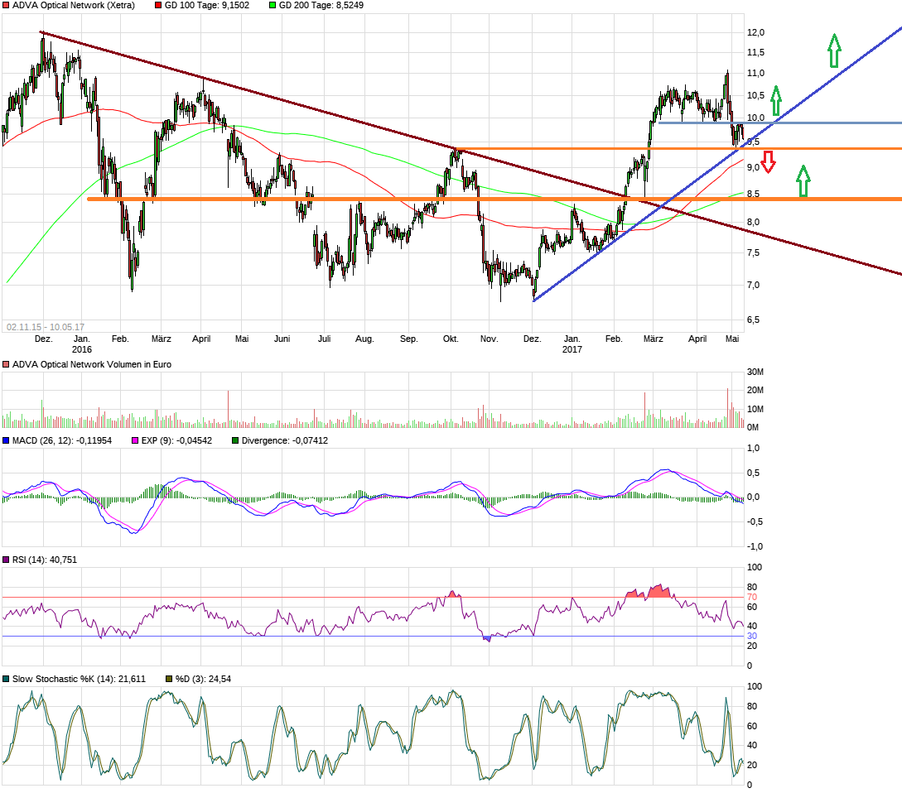902x793 pixels.
Task: Click the ADVA Optical Network (Xetra) legend swatch
Action: click(6, 5)
